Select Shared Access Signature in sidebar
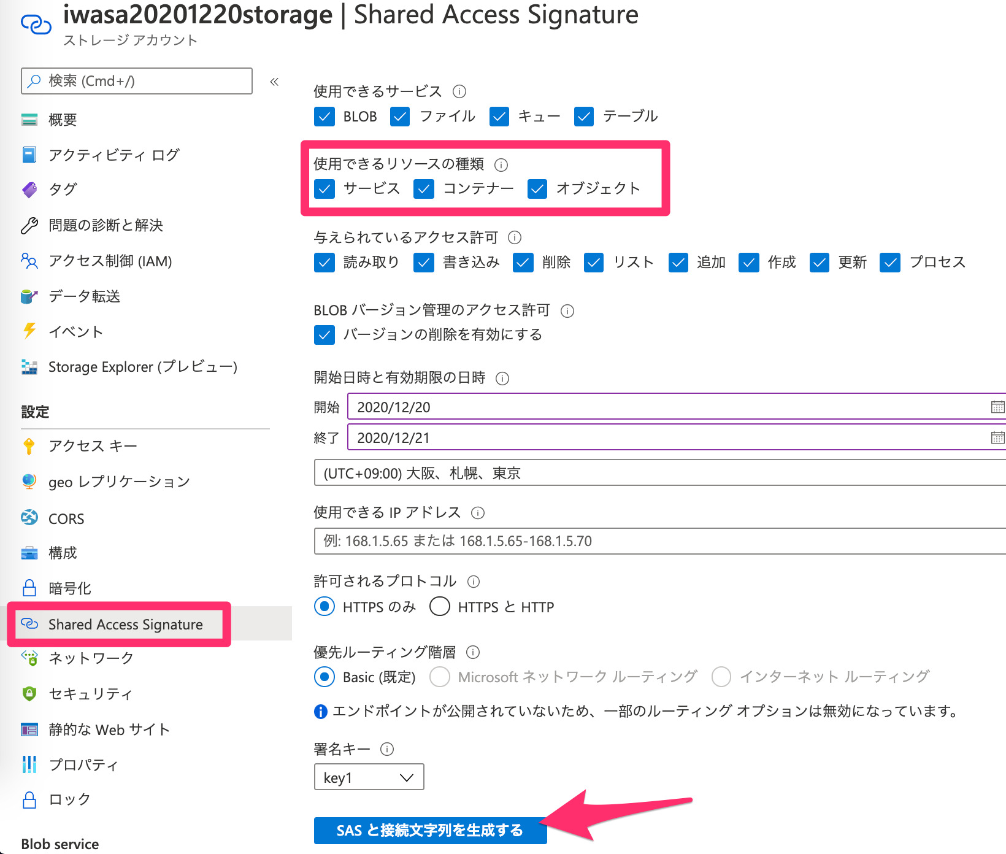This screenshot has height=854, width=1006. [x=145, y=624]
